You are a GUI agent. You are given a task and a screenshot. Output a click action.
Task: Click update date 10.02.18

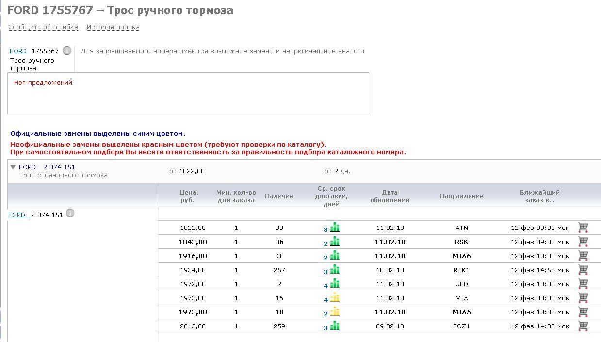tap(390, 270)
